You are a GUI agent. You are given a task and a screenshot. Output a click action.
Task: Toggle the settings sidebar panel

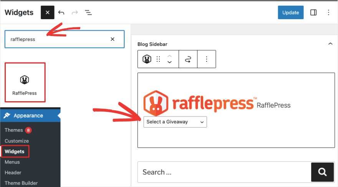point(313,13)
